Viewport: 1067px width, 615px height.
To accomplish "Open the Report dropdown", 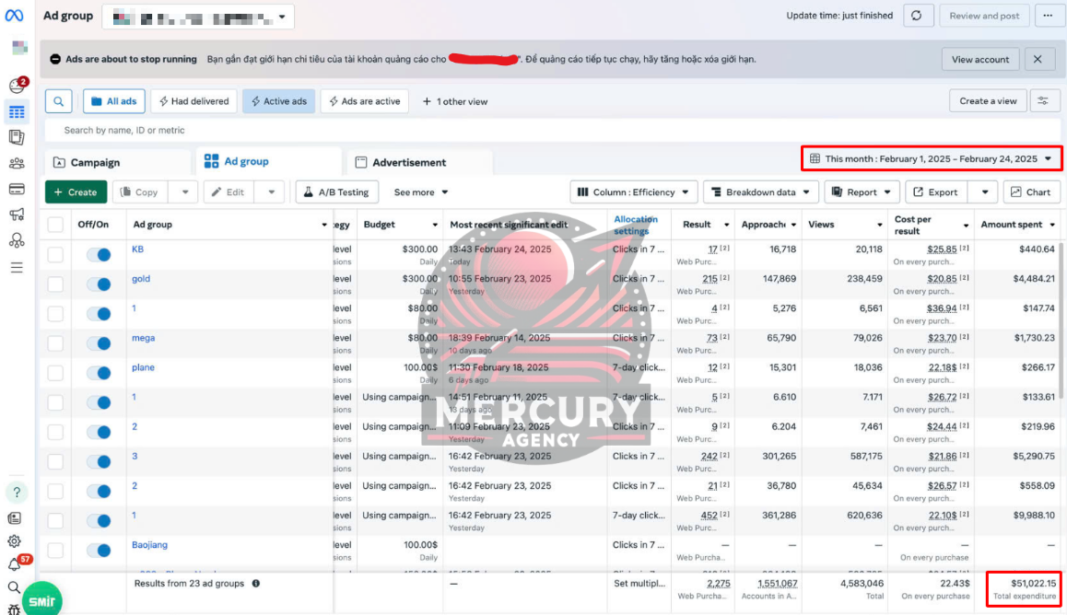I will point(862,192).
